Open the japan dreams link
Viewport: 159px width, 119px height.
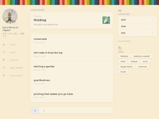pyautogui.click(x=16, y=68)
